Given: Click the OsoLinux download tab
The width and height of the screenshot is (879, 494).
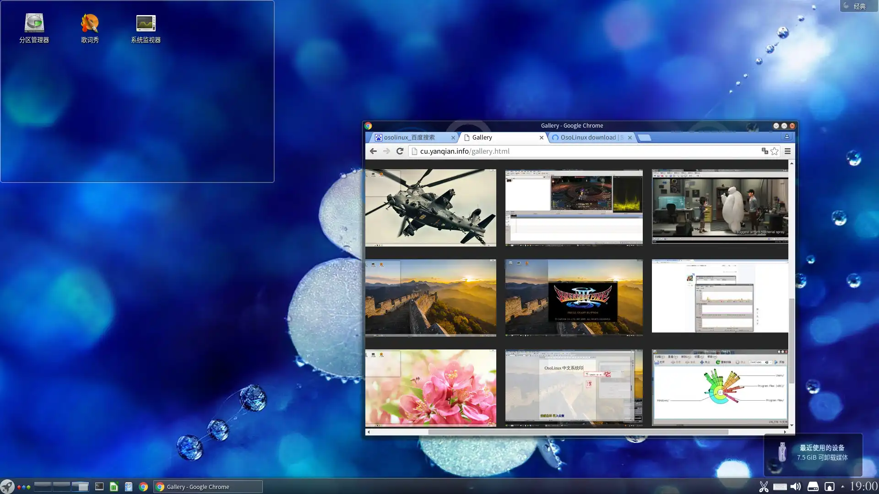Looking at the screenshot, I should (x=588, y=137).
